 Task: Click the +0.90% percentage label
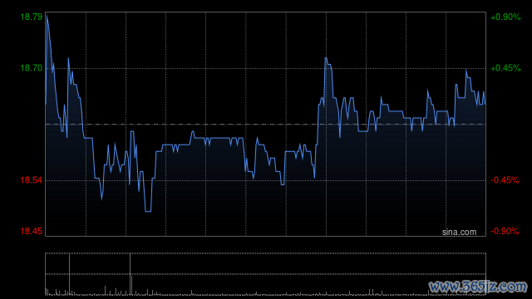[x=505, y=17]
